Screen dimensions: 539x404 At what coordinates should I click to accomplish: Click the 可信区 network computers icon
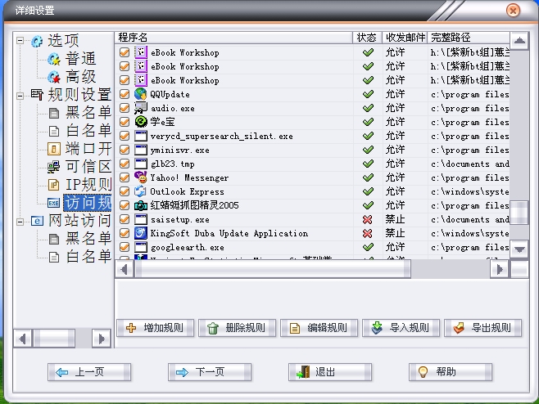point(53,167)
